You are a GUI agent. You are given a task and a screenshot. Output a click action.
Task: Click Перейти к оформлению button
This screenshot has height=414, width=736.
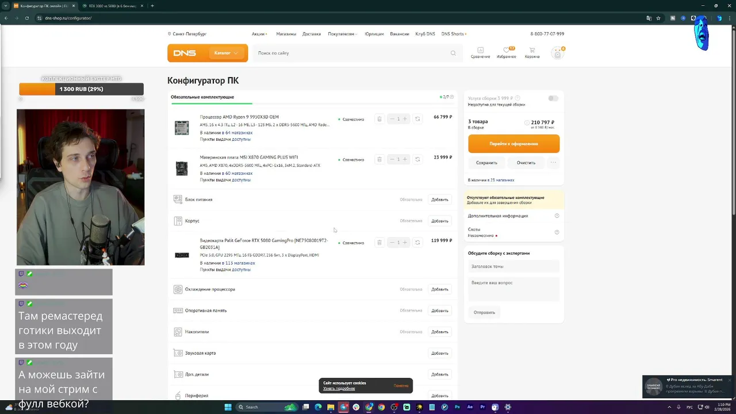pyautogui.click(x=513, y=144)
